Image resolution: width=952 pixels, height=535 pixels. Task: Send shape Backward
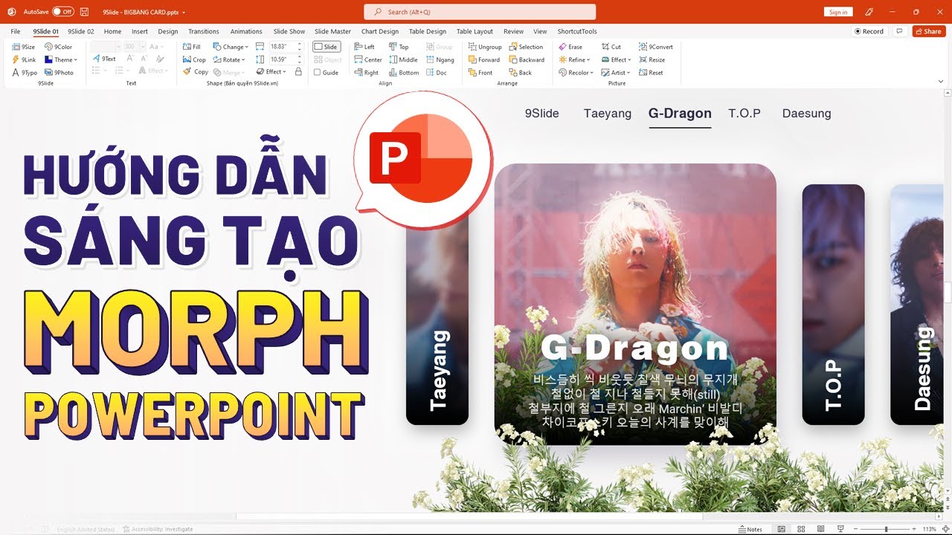(527, 59)
